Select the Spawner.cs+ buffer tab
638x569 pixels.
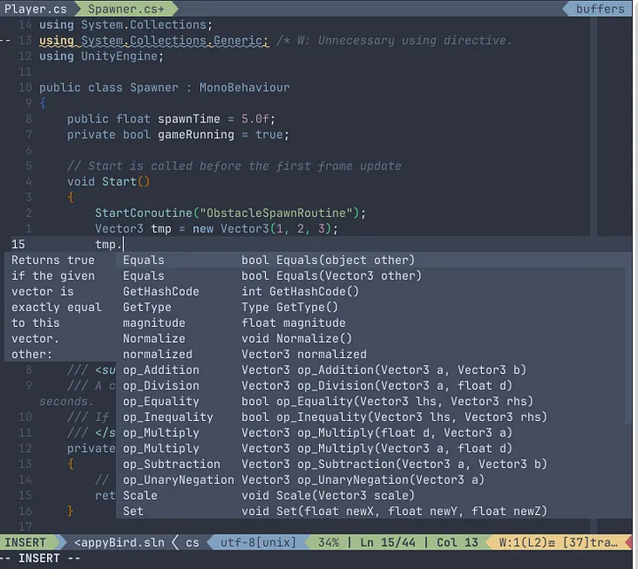pos(126,9)
